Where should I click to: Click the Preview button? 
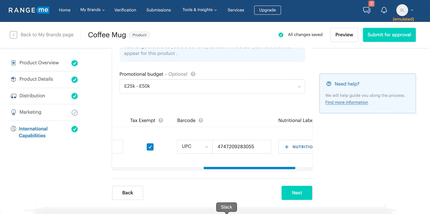pos(344,35)
